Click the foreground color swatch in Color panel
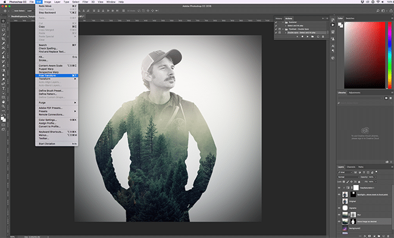 (340, 24)
